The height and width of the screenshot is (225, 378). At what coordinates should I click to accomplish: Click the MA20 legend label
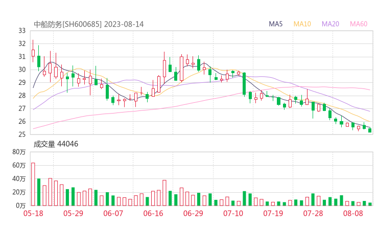330,24
